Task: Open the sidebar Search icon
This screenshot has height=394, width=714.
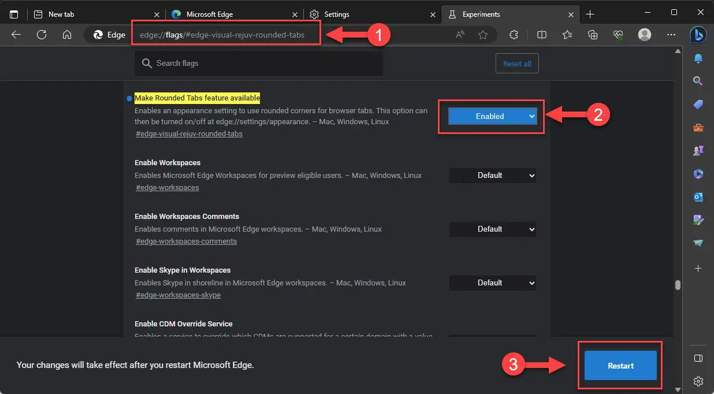Action: tap(698, 81)
